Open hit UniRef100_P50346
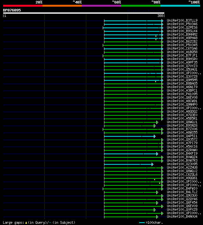The image size is (203, 225). tap(182, 24)
